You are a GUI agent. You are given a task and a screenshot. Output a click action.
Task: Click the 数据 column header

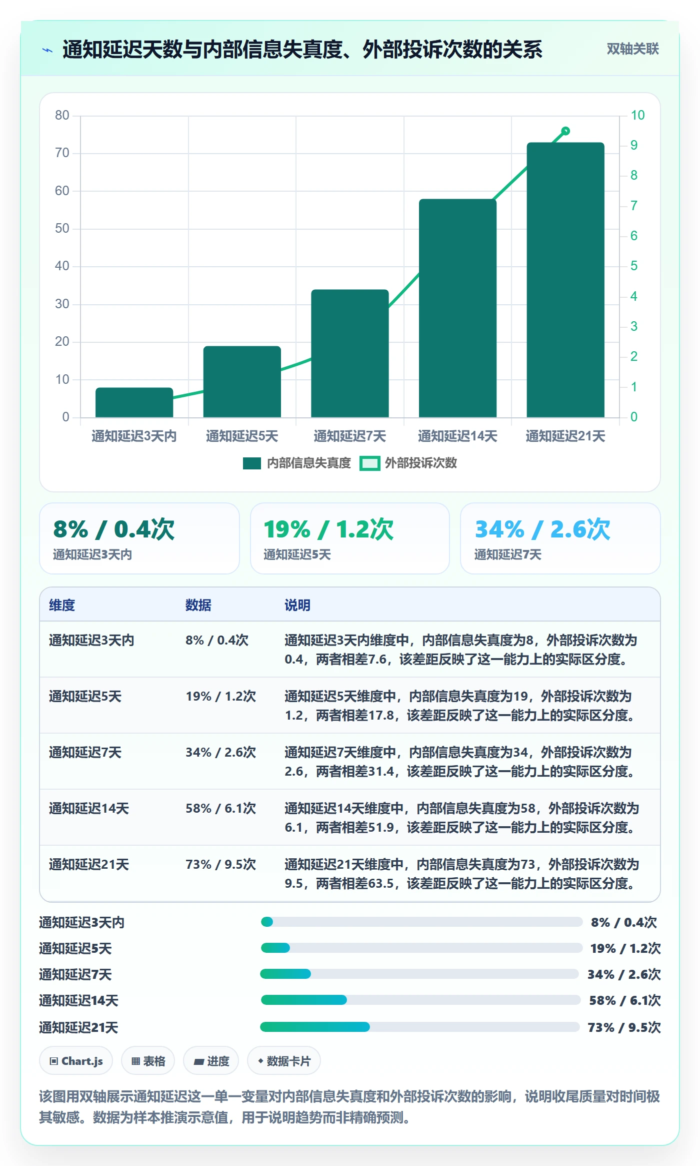coord(198,605)
